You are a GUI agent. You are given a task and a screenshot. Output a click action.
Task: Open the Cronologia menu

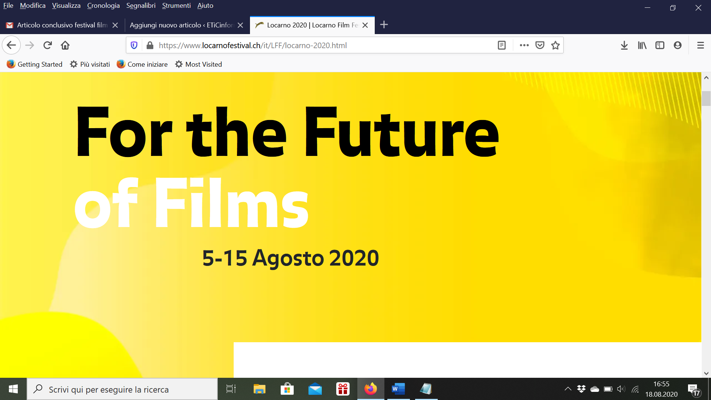tap(103, 6)
